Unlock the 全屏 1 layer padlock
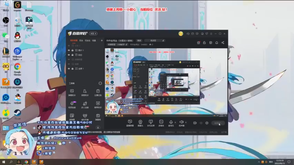 coord(72,69)
